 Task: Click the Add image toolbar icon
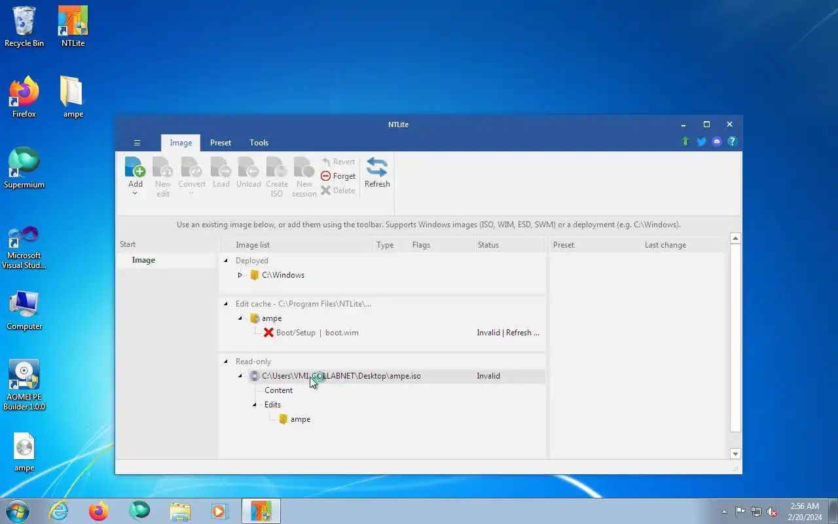[135, 167]
